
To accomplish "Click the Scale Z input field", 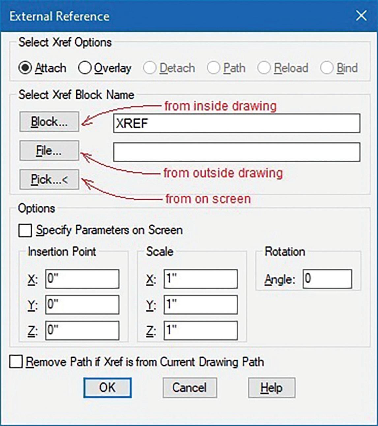I will tap(200, 330).
